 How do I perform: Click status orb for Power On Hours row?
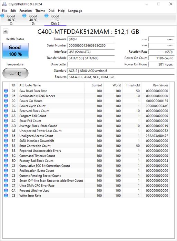click(x=6, y=101)
